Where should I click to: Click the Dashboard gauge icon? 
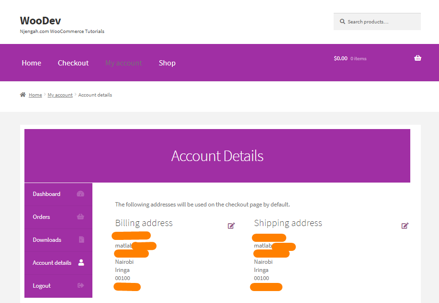[x=80, y=194]
